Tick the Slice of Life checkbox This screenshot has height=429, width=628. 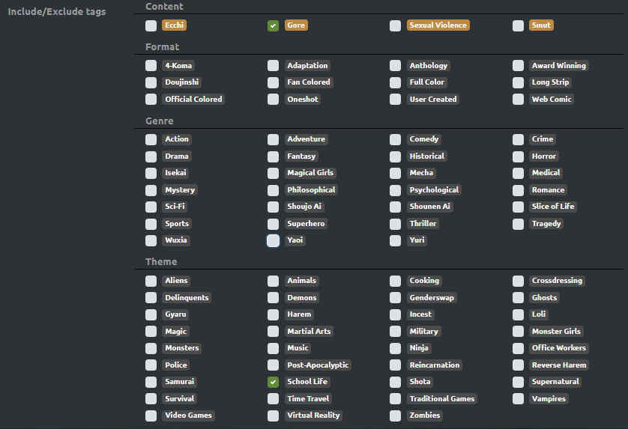pyautogui.click(x=518, y=207)
